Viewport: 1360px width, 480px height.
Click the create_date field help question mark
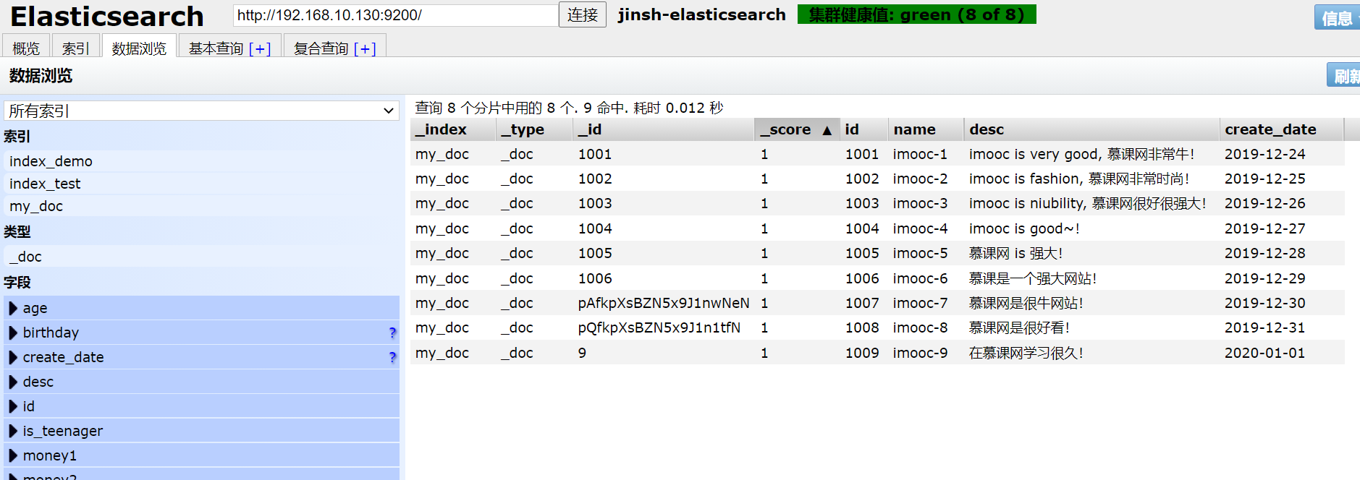[x=392, y=357]
